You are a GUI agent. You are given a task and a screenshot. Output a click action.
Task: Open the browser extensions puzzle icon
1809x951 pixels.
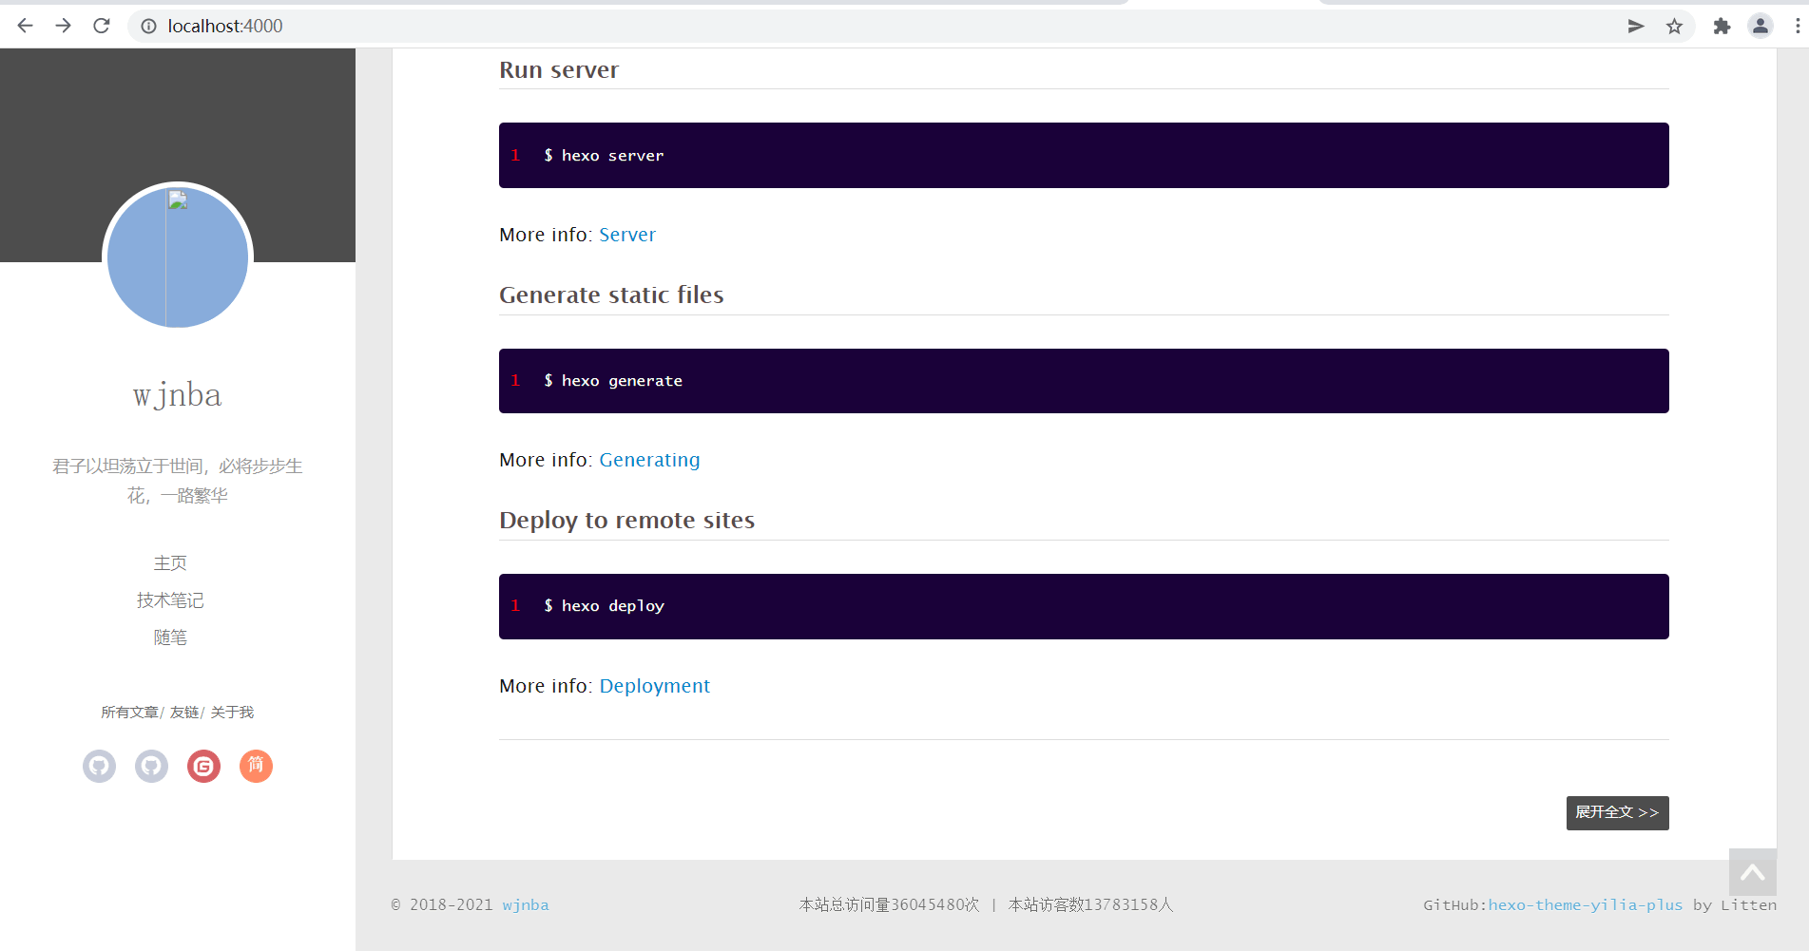1722,27
